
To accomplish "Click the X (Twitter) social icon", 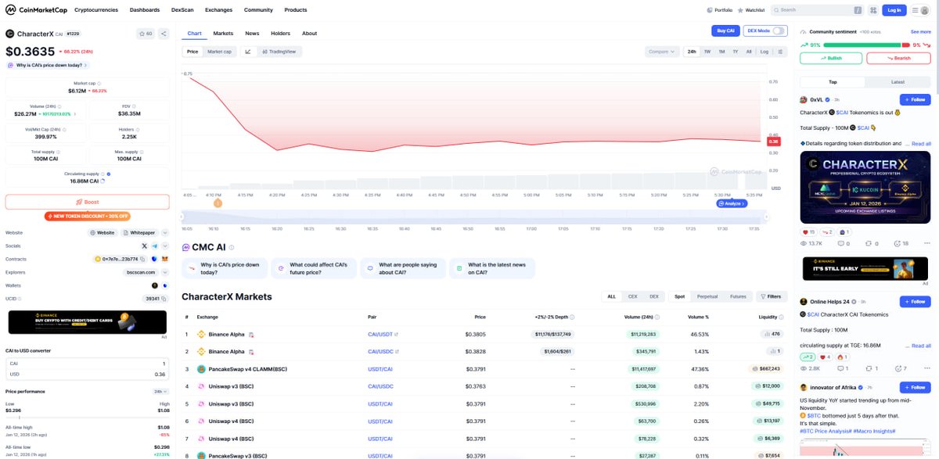I will point(145,246).
